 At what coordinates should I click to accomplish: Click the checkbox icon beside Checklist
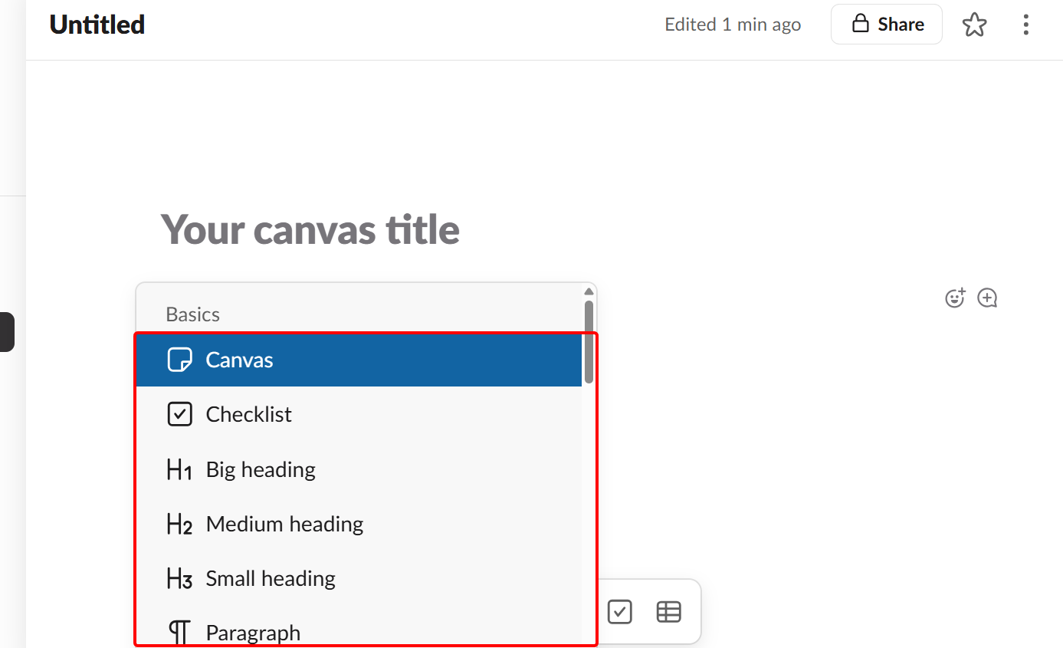click(179, 413)
